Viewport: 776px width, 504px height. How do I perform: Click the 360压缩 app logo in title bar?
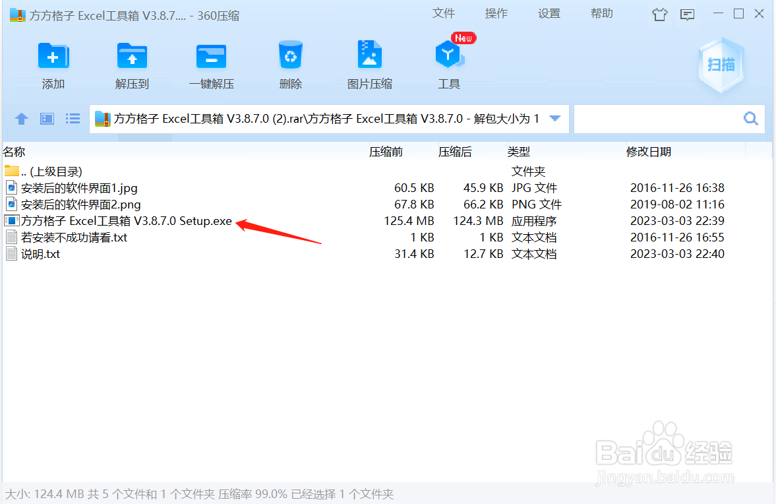[x=17, y=15]
